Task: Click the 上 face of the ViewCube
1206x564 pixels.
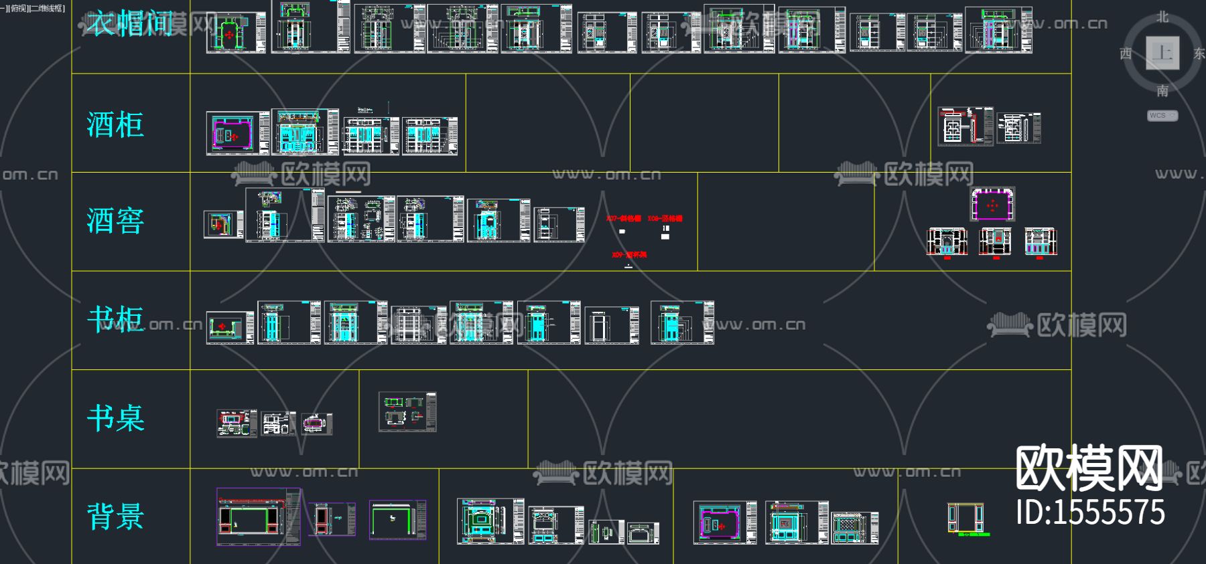Action: coord(1162,53)
